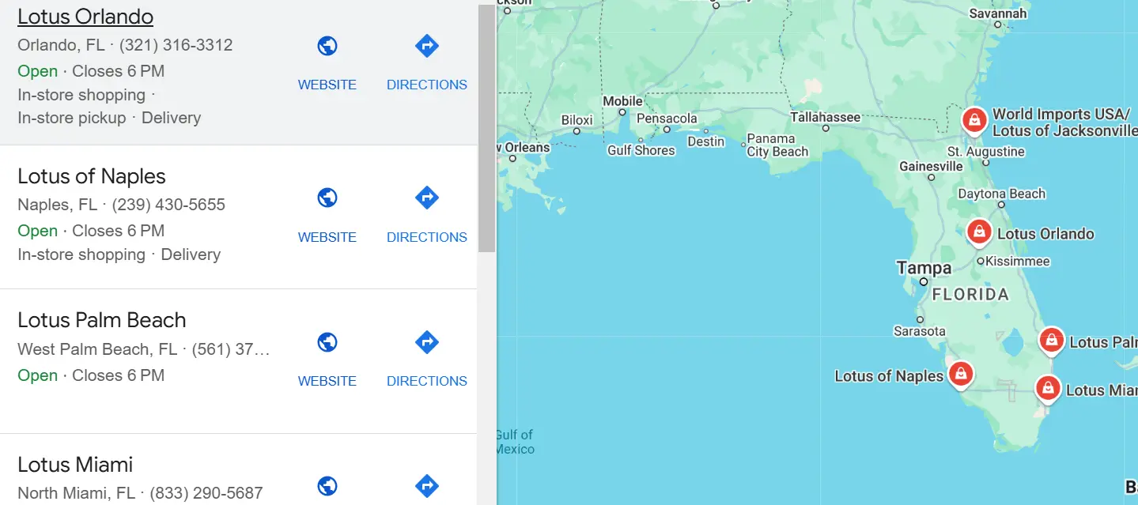Click the Lotus Palm Beach map pin

(1051, 341)
